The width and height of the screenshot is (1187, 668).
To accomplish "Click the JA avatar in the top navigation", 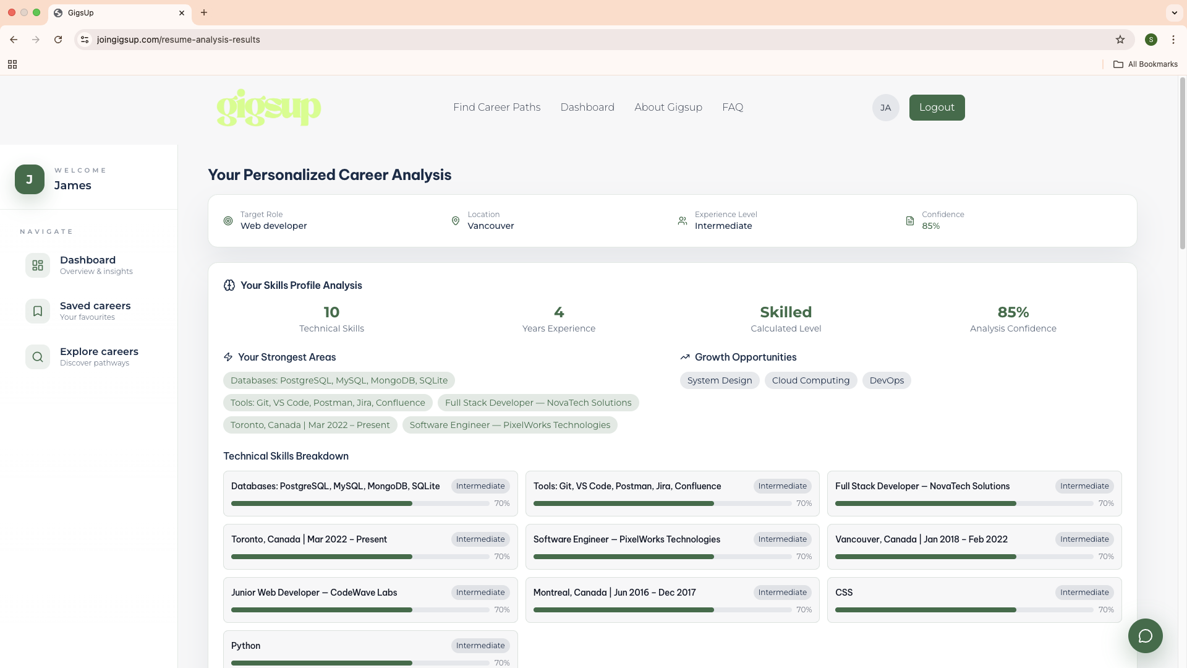I will (885, 107).
